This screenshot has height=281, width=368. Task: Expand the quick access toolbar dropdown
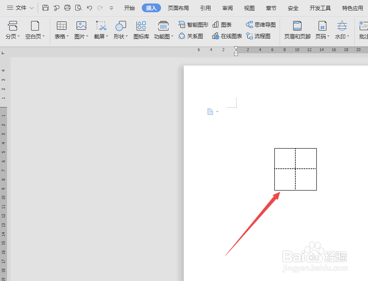pos(111,8)
